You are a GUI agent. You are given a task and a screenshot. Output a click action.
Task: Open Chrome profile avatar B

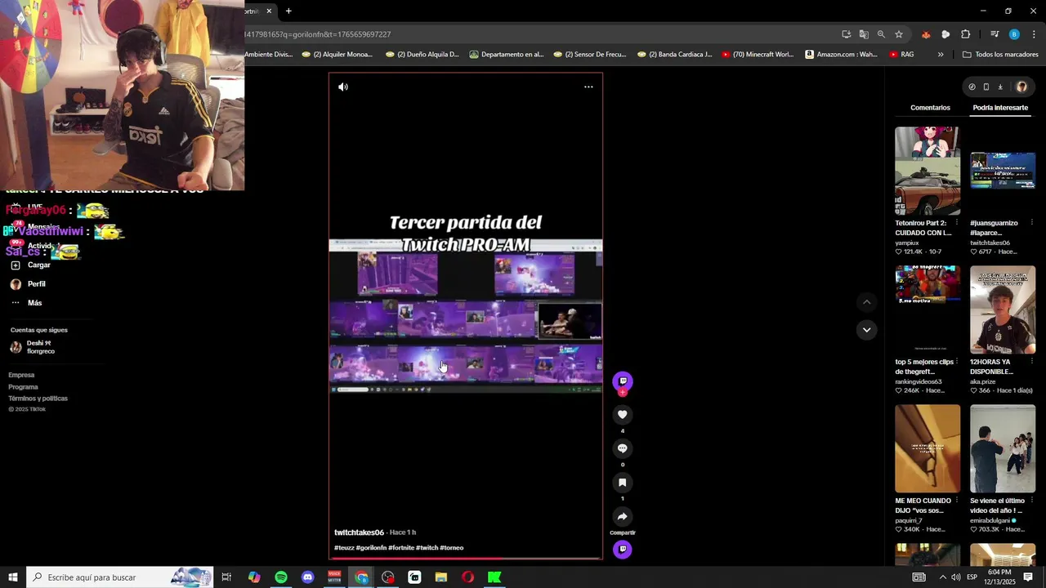coord(1014,34)
